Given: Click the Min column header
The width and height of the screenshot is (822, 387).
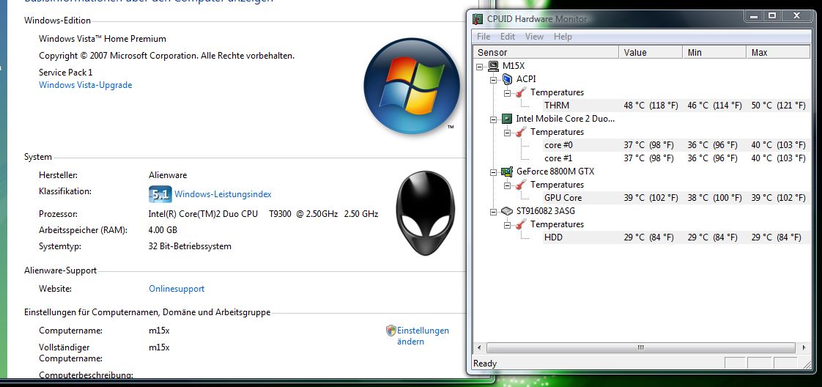Looking at the screenshot, I should [x=714, y=53].
